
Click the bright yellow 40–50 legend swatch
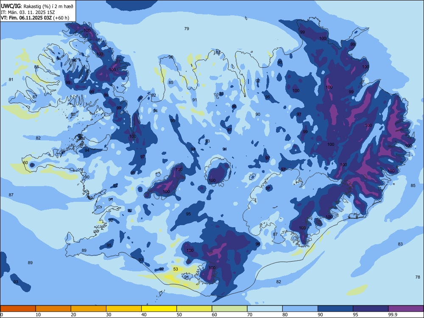[159, 309]
